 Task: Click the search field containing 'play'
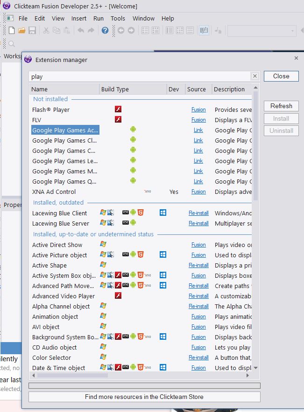140,76
